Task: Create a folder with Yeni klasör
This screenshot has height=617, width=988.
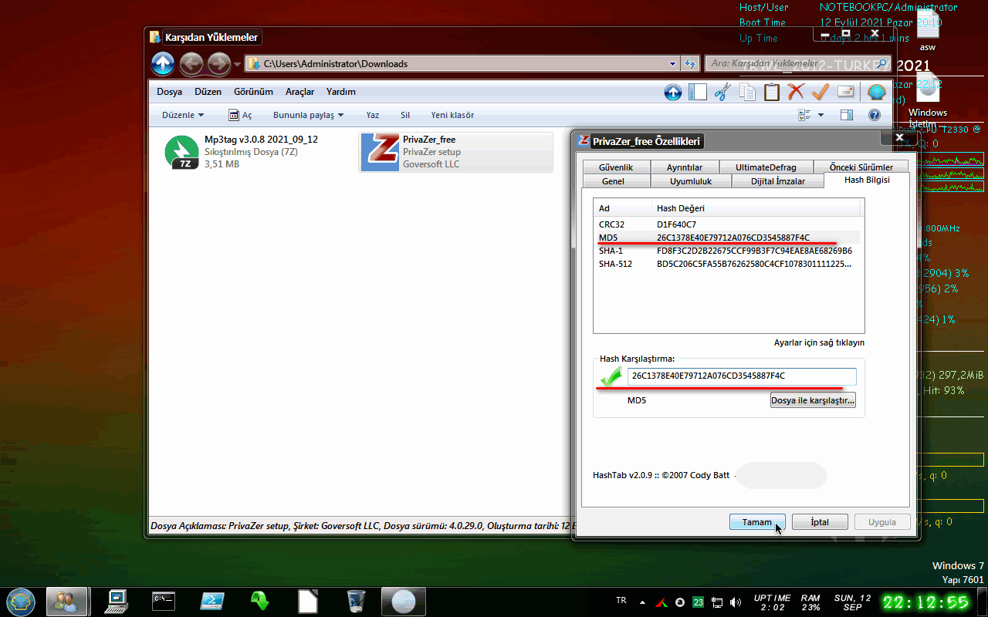Action: [x=452, y=115]
